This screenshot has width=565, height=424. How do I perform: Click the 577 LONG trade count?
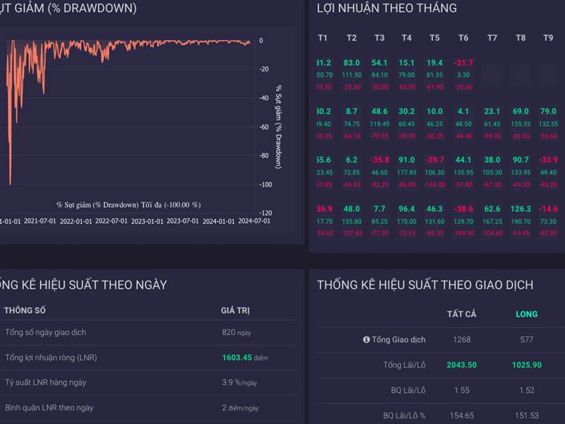coord(524,339)
